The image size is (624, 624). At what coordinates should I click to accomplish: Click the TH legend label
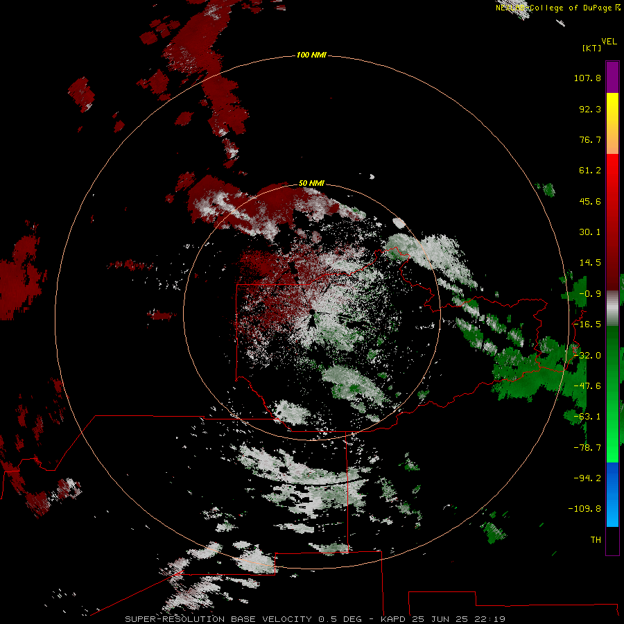[596, 540]
